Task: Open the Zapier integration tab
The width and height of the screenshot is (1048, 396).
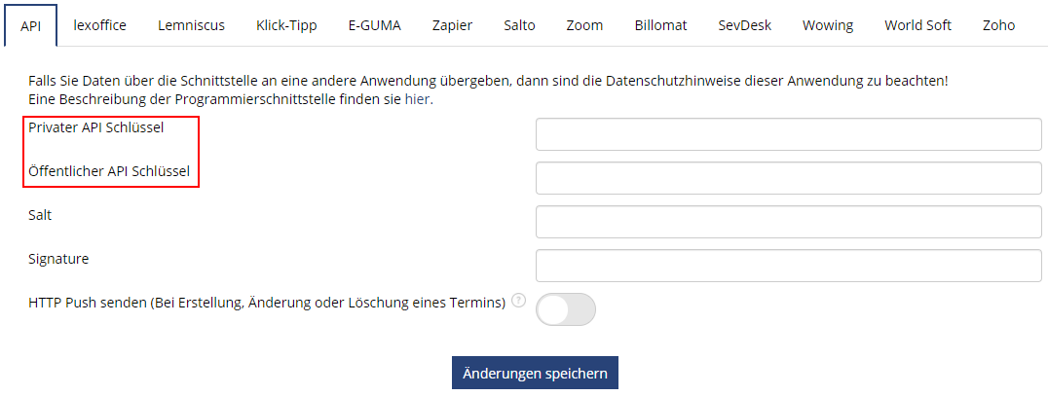Action: click(452, 25)
